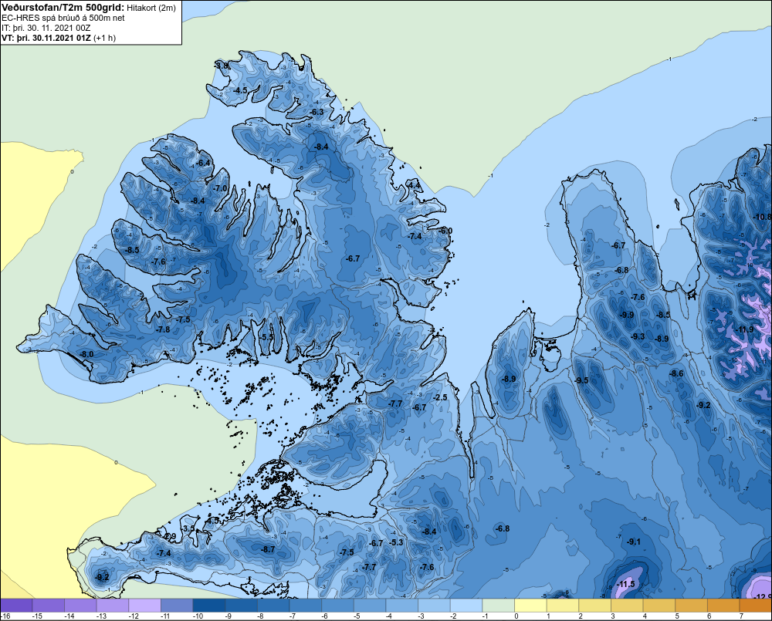Viewport: 772px width, 621px height.
Task: Select the '-5.3' temperature reading
Action: tap(397, 543)
